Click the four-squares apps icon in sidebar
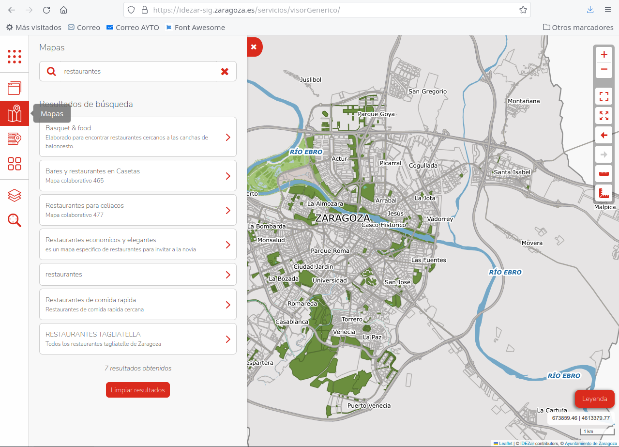This screenshot has width=619, height=447. tap(15, 163)
